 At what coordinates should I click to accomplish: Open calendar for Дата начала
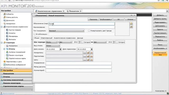tap(60, 49)
